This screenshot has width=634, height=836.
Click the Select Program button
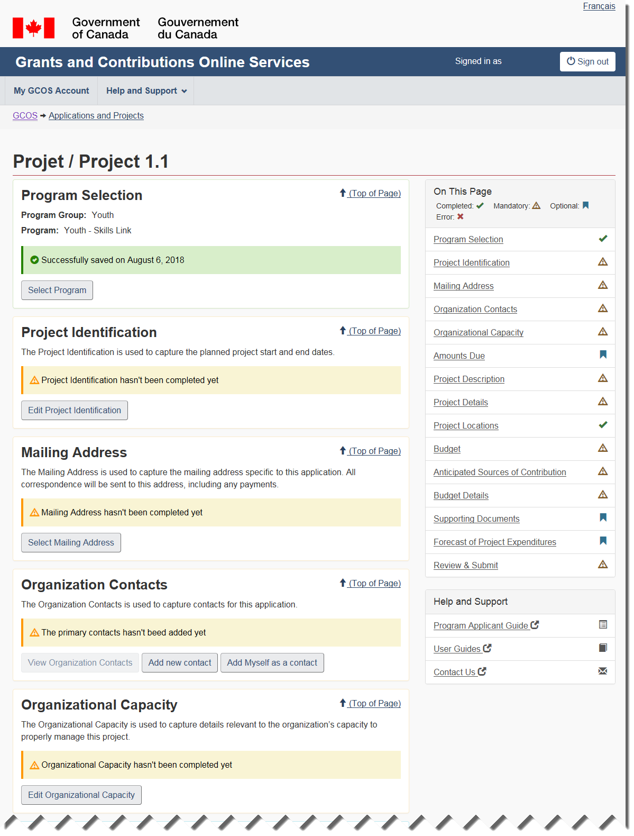(57, 290)
